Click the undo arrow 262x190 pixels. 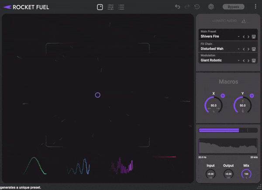177,7
